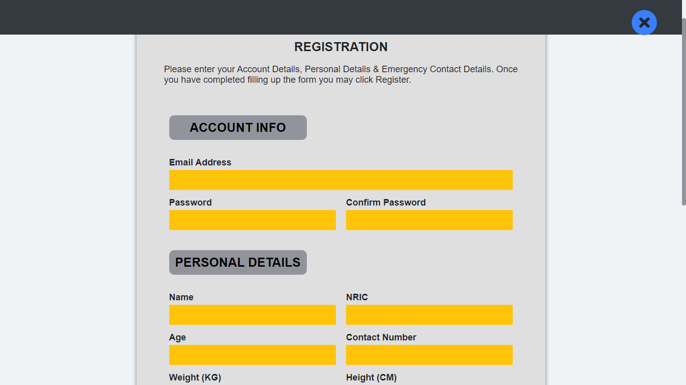The image size is (686, 385).
Task: Select the Age input field
Action: click(252, 355)
